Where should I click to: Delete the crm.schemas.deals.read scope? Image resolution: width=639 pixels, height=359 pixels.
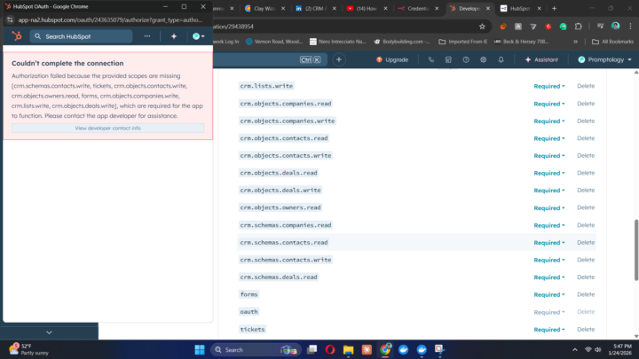point(586,277)
